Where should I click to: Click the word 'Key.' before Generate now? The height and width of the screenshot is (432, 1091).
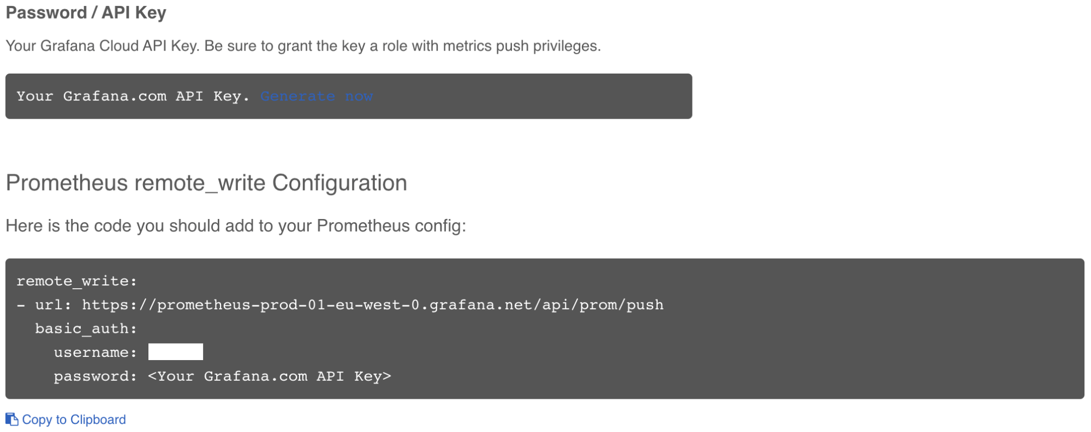(x=231, y=96)
